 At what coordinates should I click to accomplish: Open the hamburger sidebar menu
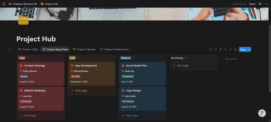pyautogui.click(x=4, y=4)
